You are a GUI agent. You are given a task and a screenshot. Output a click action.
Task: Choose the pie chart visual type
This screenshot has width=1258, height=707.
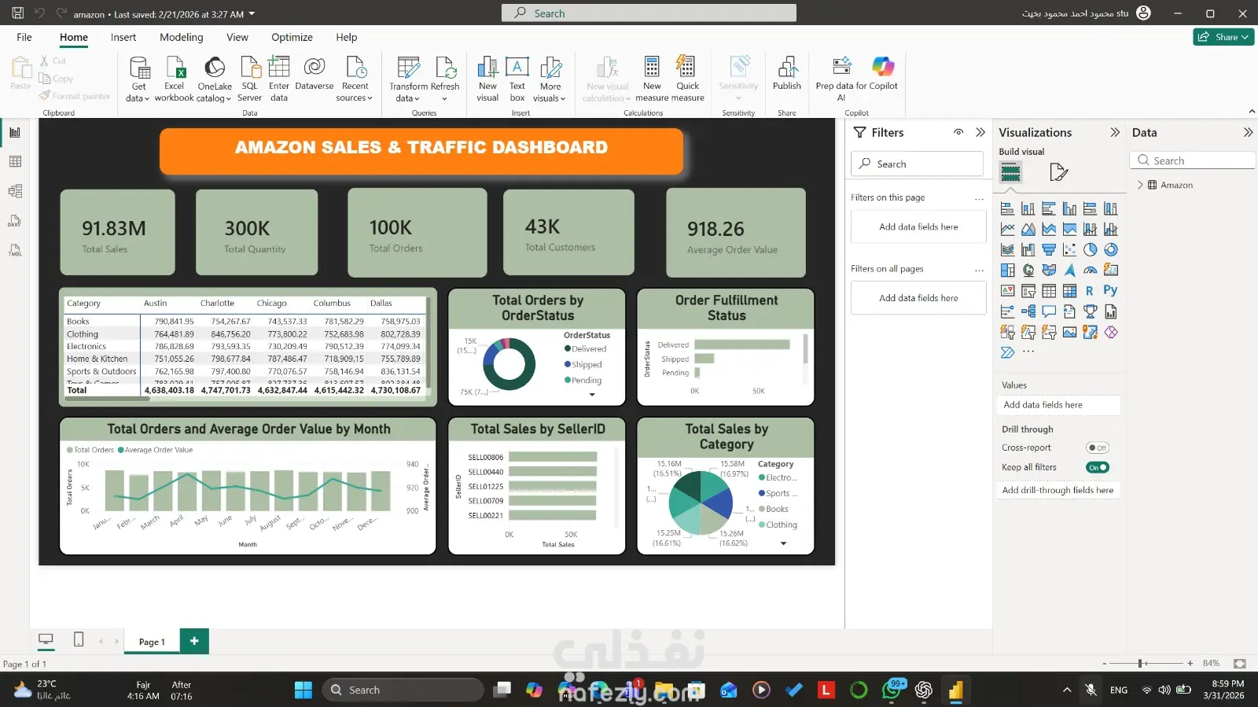(1090, 249)
